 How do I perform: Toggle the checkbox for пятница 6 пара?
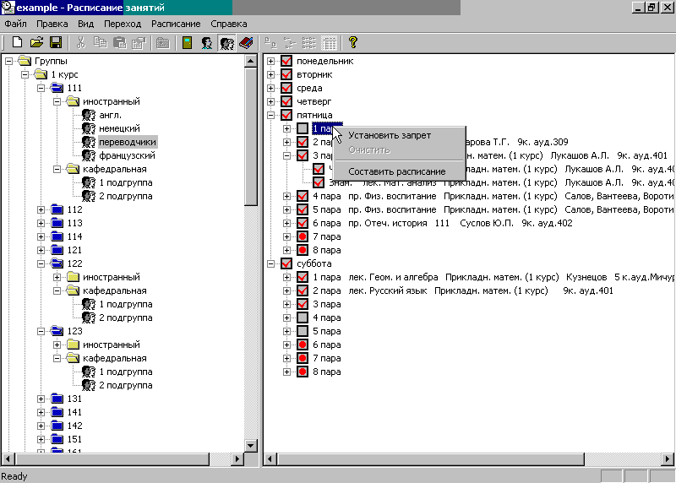[302, 223]
